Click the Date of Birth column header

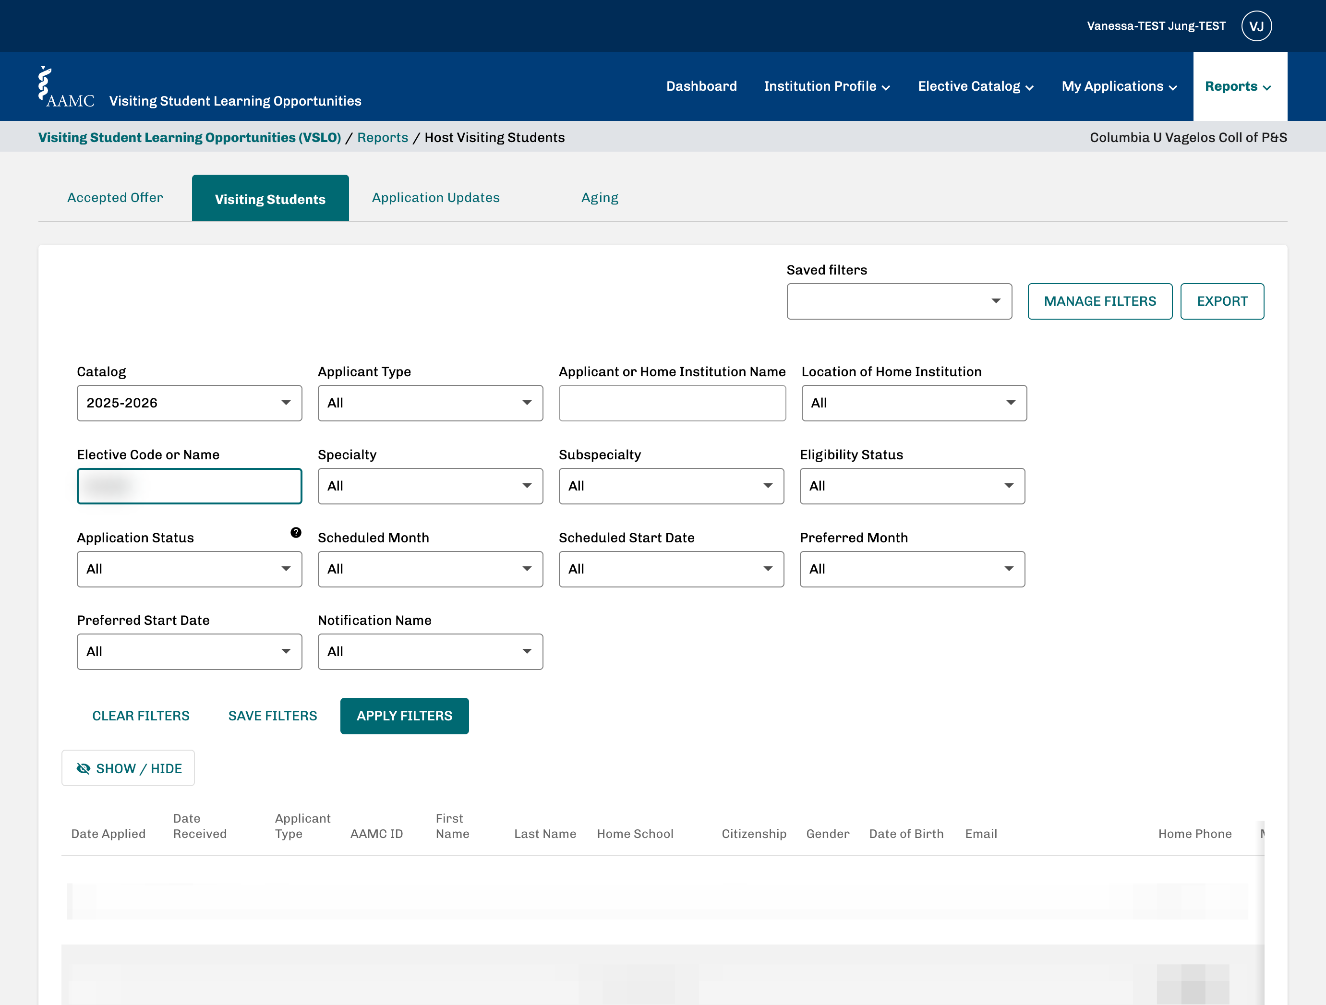[906, 834]
